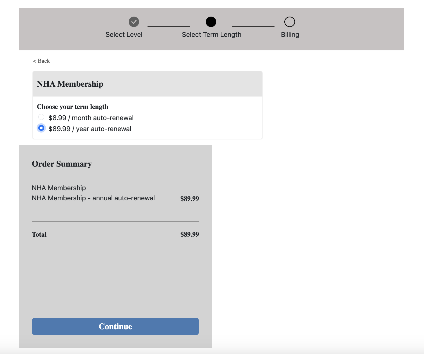The image size is (424, 354).
Task: Click the "$8.99 / month auto-renewal" label
Action: pos(91,118)
